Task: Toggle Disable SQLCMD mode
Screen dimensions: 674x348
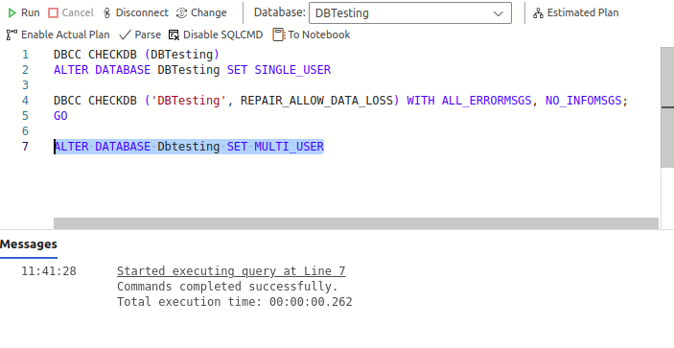Action: pyautogui.click(x=216, y=35)
